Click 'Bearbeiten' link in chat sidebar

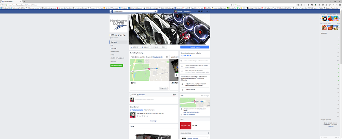(x=330, y=126)
